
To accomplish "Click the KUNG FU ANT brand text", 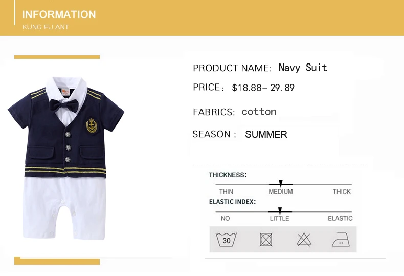I will [x=46, y=27].
